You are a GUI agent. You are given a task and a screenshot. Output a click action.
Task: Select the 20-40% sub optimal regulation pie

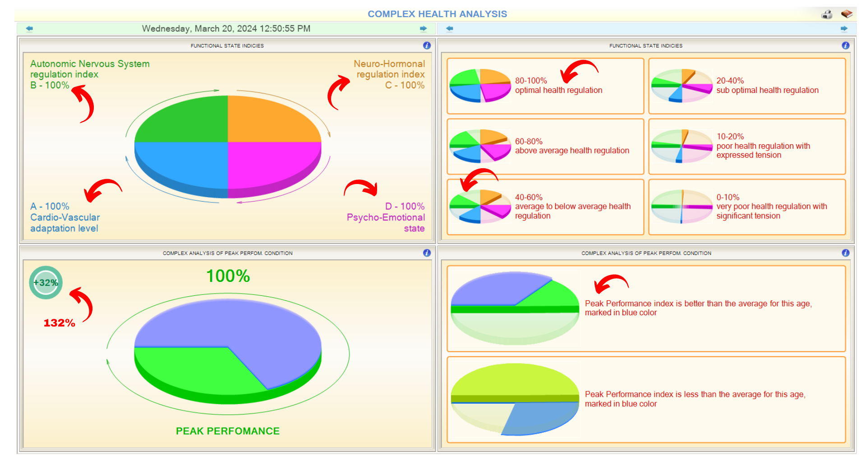(682, 85)
